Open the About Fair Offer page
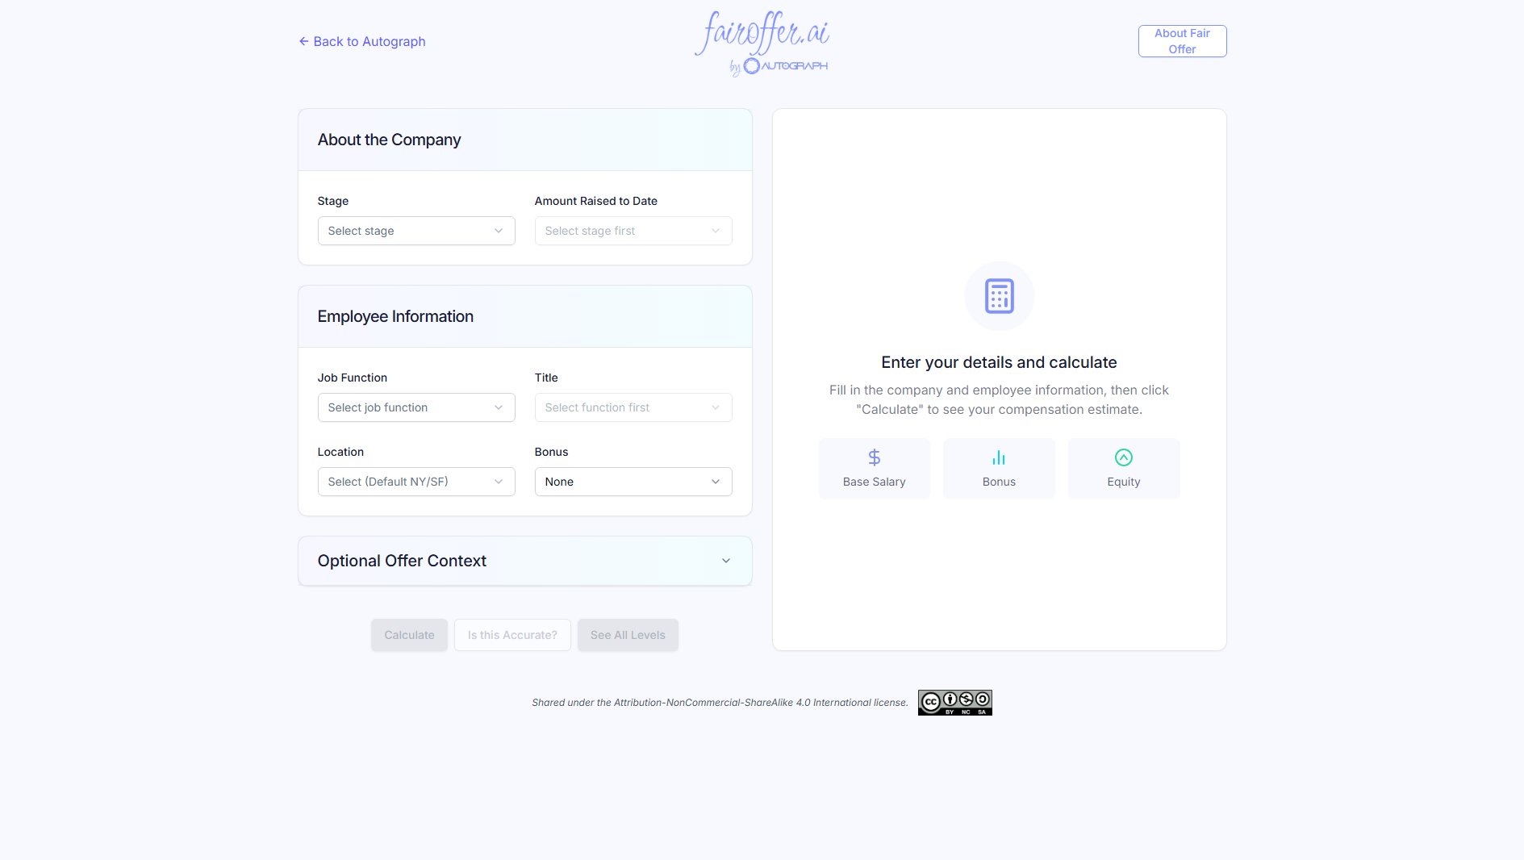 point(1182,41)
